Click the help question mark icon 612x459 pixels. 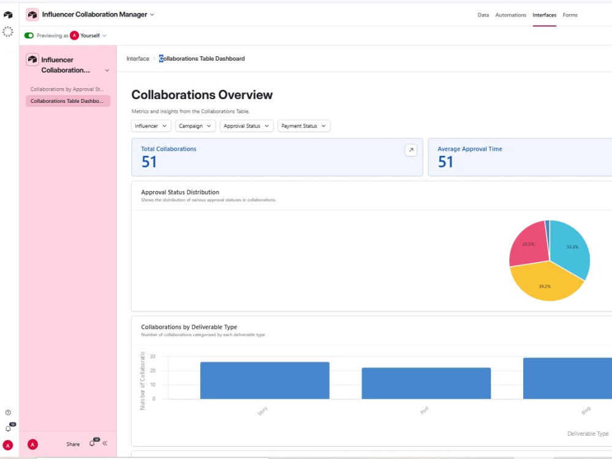pyautogui.click(x=8, y=412)
